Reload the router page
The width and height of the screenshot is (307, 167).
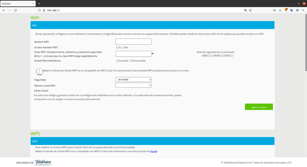(15, 10)
